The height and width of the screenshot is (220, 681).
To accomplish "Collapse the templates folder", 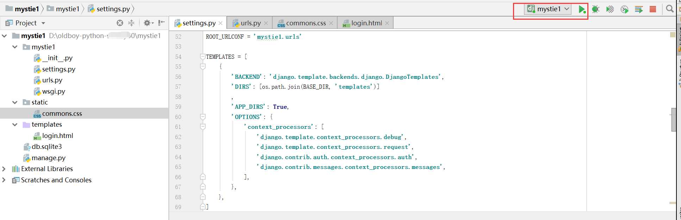I will (x=15, y=125).
